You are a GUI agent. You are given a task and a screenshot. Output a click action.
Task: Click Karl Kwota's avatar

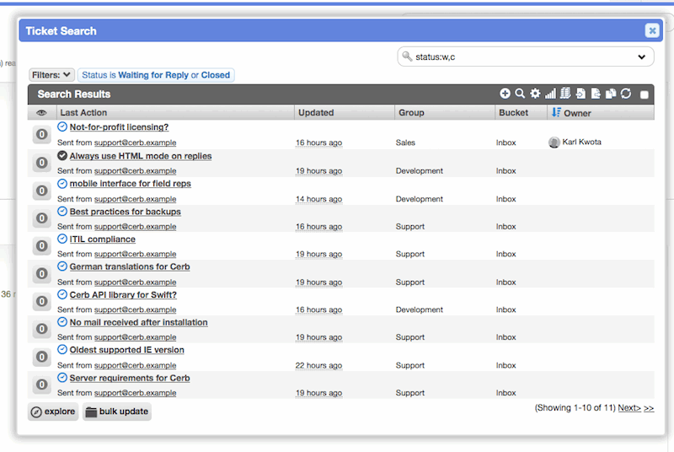554,143
